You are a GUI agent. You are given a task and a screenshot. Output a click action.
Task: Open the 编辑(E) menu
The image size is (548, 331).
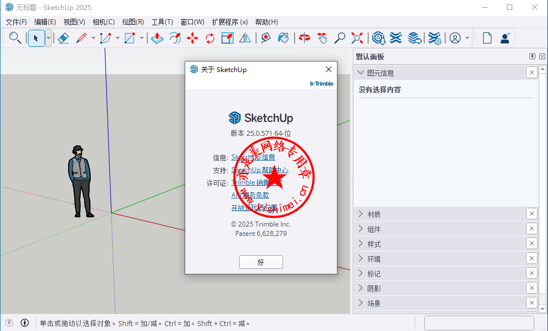[45, 22]
